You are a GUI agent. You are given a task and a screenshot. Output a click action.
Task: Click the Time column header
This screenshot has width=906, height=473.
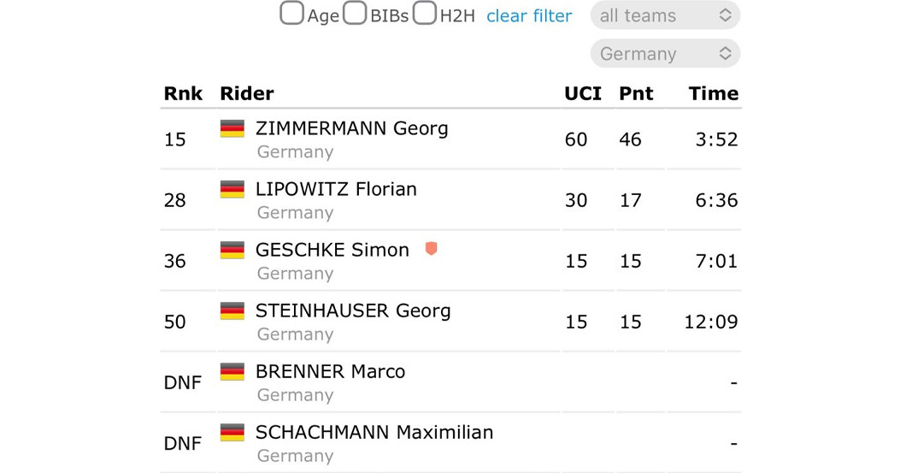click(x=714, y=93)
